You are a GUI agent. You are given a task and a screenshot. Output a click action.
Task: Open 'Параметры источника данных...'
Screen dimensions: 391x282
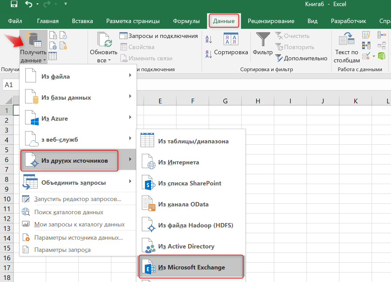(x=78, y=237)
